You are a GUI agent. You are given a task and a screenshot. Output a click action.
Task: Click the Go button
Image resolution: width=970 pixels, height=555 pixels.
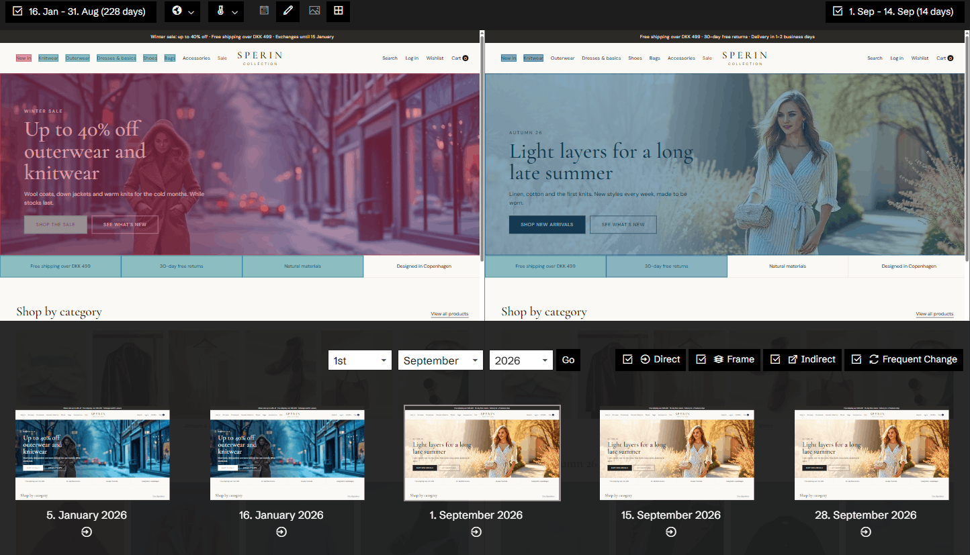click(x=568, y=360)
